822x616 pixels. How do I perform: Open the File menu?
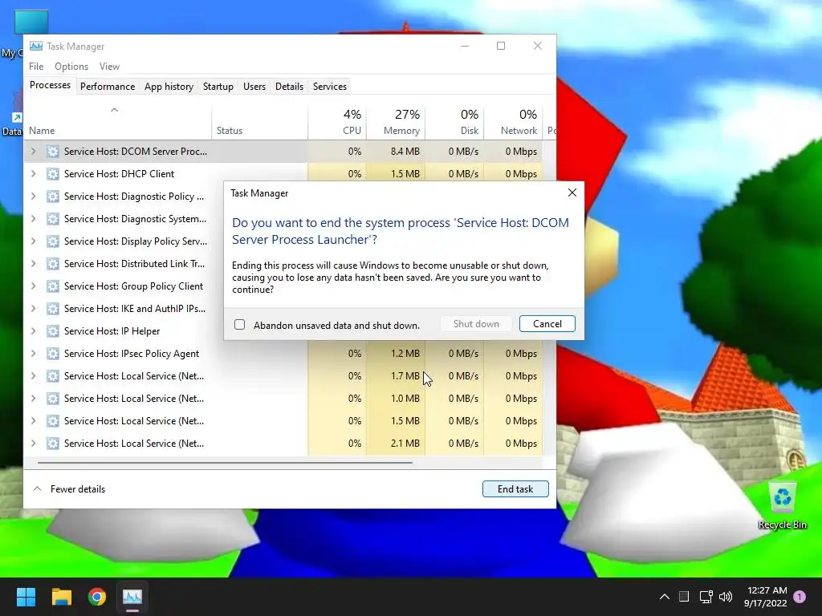tap(36, 67)
